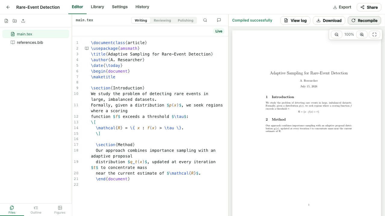Open the Settings tab

(120, 7)
